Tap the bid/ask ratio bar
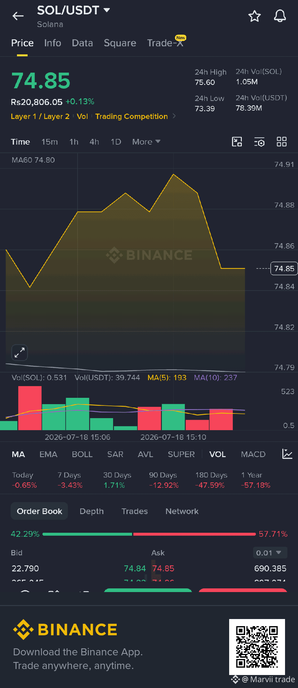The width and height of the screenshot is (298, 688). click(x=149, y=534)
